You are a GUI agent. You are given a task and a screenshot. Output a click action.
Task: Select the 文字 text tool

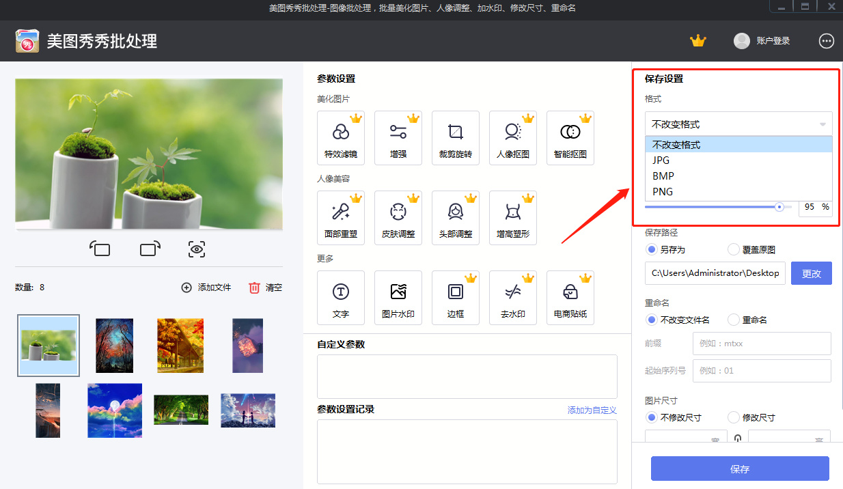tap(341, 298)
